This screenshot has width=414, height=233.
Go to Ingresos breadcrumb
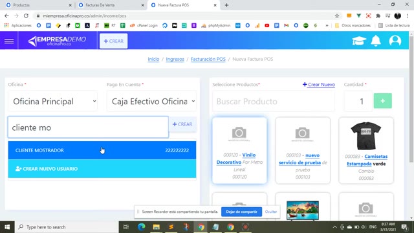pos(175,59)
